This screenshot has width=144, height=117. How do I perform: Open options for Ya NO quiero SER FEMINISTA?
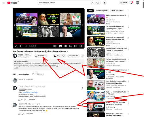click(128, 16)
